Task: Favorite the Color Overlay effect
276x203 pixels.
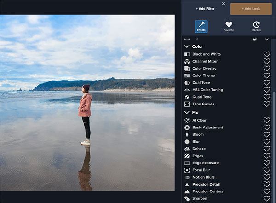Action: 267,69
